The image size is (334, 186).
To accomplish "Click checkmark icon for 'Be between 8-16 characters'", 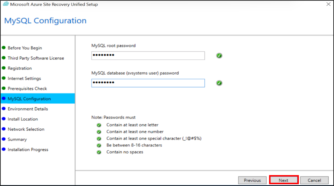I will coord(99,145).
